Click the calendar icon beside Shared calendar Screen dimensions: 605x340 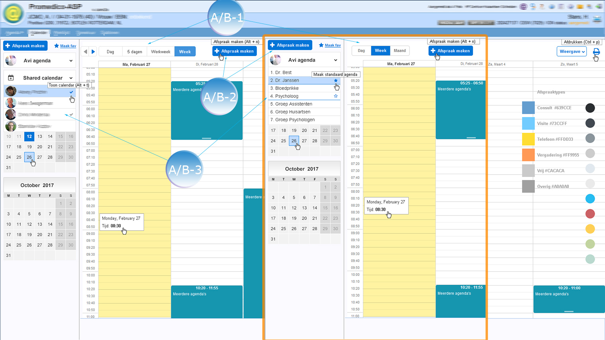tap(11, 78)
